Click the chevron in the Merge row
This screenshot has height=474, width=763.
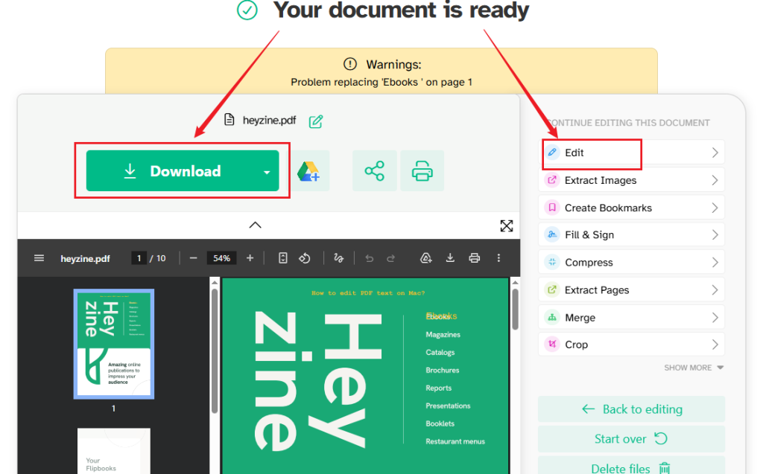(715, 318)
